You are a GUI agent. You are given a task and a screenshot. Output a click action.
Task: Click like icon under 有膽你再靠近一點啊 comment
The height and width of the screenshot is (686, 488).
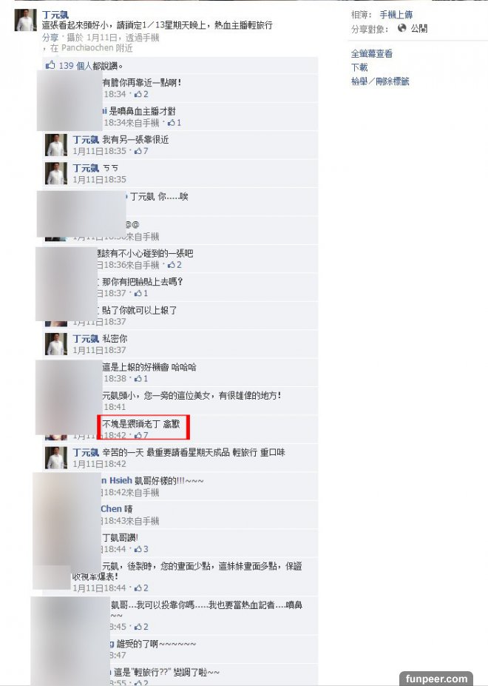(x=138, y=94)
